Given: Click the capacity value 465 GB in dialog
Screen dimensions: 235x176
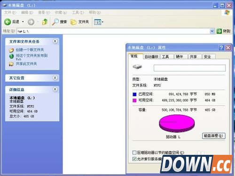Looking at the screenshot, I should pyautogui.click(x=210, y=110).
